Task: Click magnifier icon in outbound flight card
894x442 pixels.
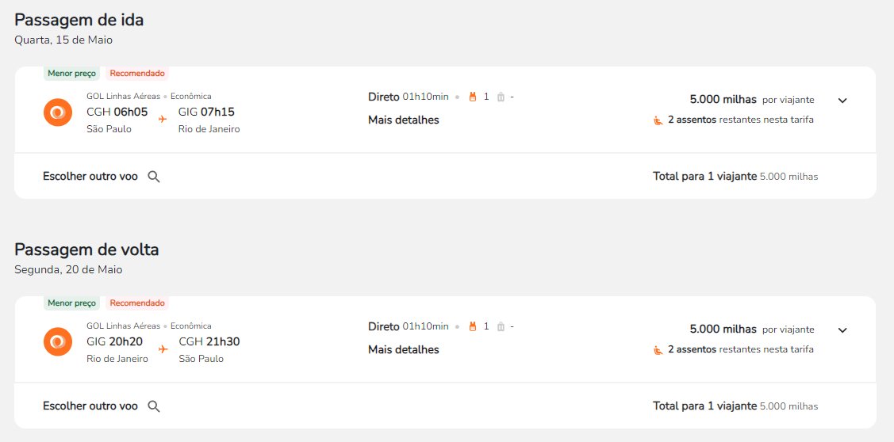Action: point(153,177)
